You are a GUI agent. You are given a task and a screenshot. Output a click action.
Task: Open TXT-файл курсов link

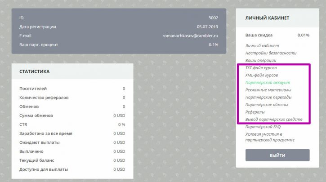click(261, 68)
